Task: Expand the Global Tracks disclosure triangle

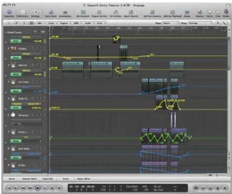Action: [x=6, y=32]
